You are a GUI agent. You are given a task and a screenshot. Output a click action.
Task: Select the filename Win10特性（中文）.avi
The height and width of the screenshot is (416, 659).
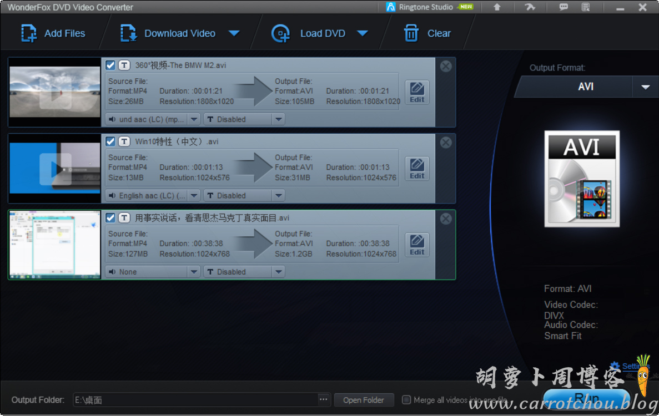[177, 141]
